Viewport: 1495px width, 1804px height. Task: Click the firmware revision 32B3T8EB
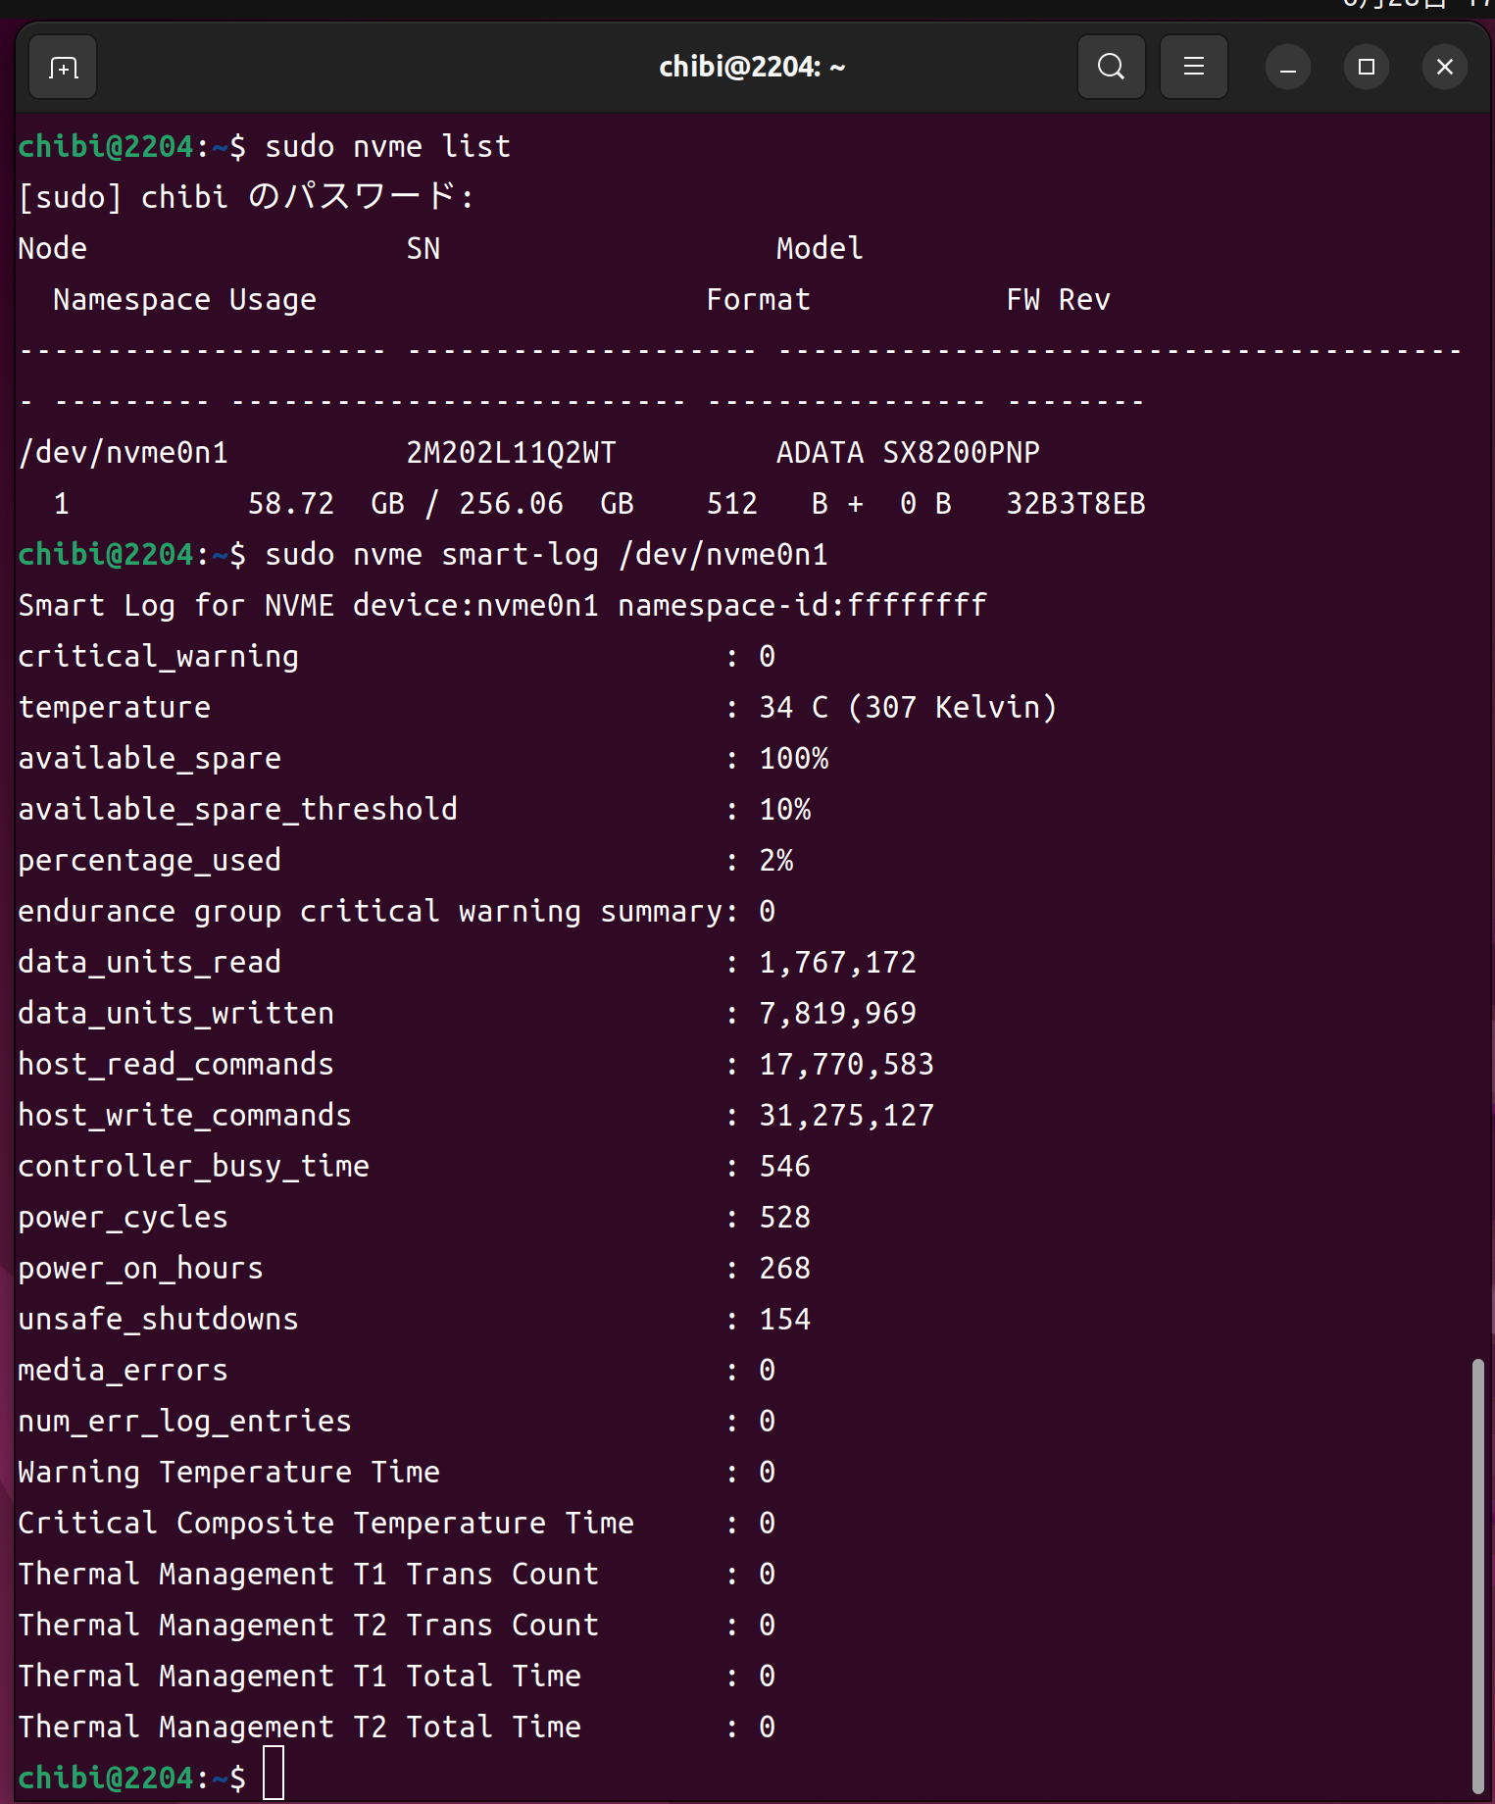coord(1075,504)
